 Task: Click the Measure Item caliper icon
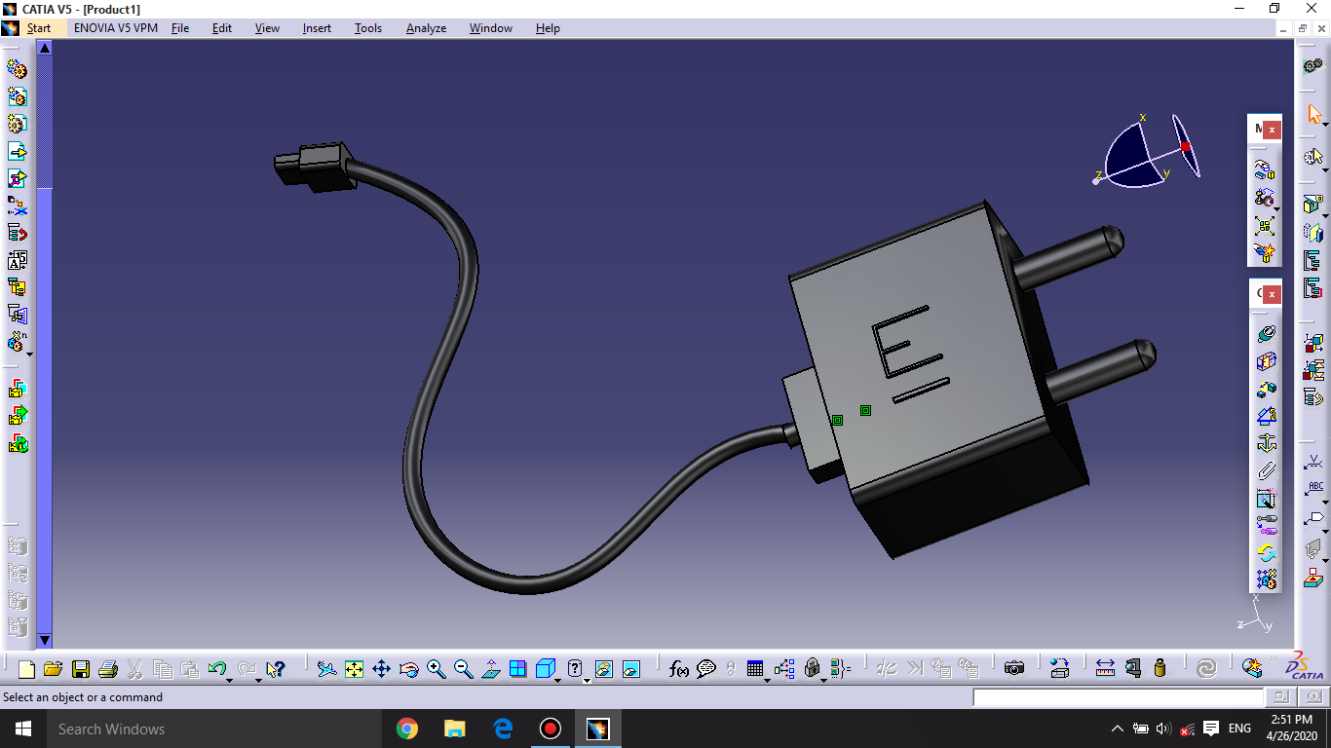click(x=1132, y=669)
